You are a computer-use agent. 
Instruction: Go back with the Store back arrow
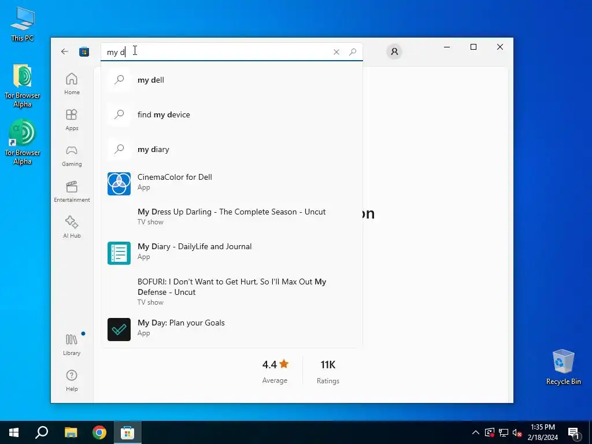coord(65,51)
